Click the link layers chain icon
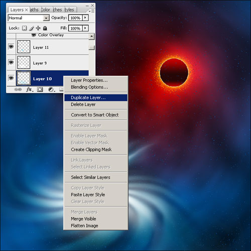251x251 pixels. 18,89
